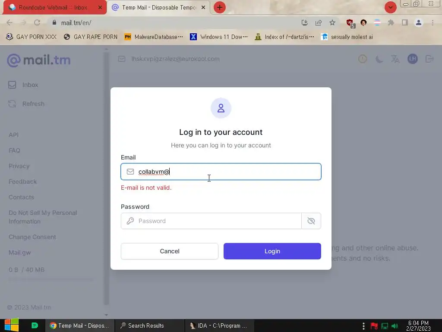The height and width of the screenshot is (332, 442).
Task: Open the Chrome profile avatar
Action: click(419, 22)
